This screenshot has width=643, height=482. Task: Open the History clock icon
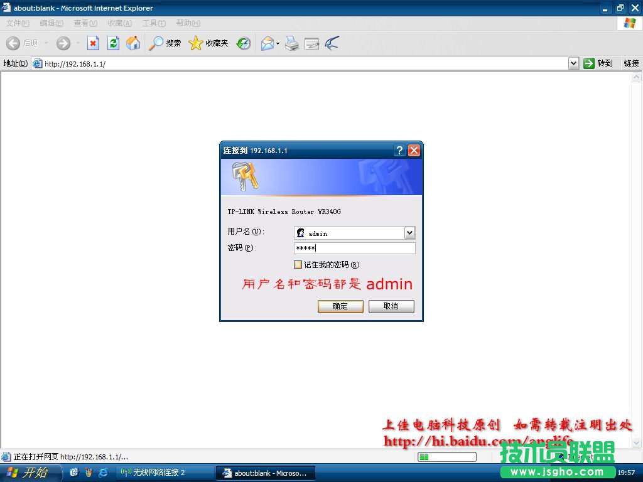244,43
